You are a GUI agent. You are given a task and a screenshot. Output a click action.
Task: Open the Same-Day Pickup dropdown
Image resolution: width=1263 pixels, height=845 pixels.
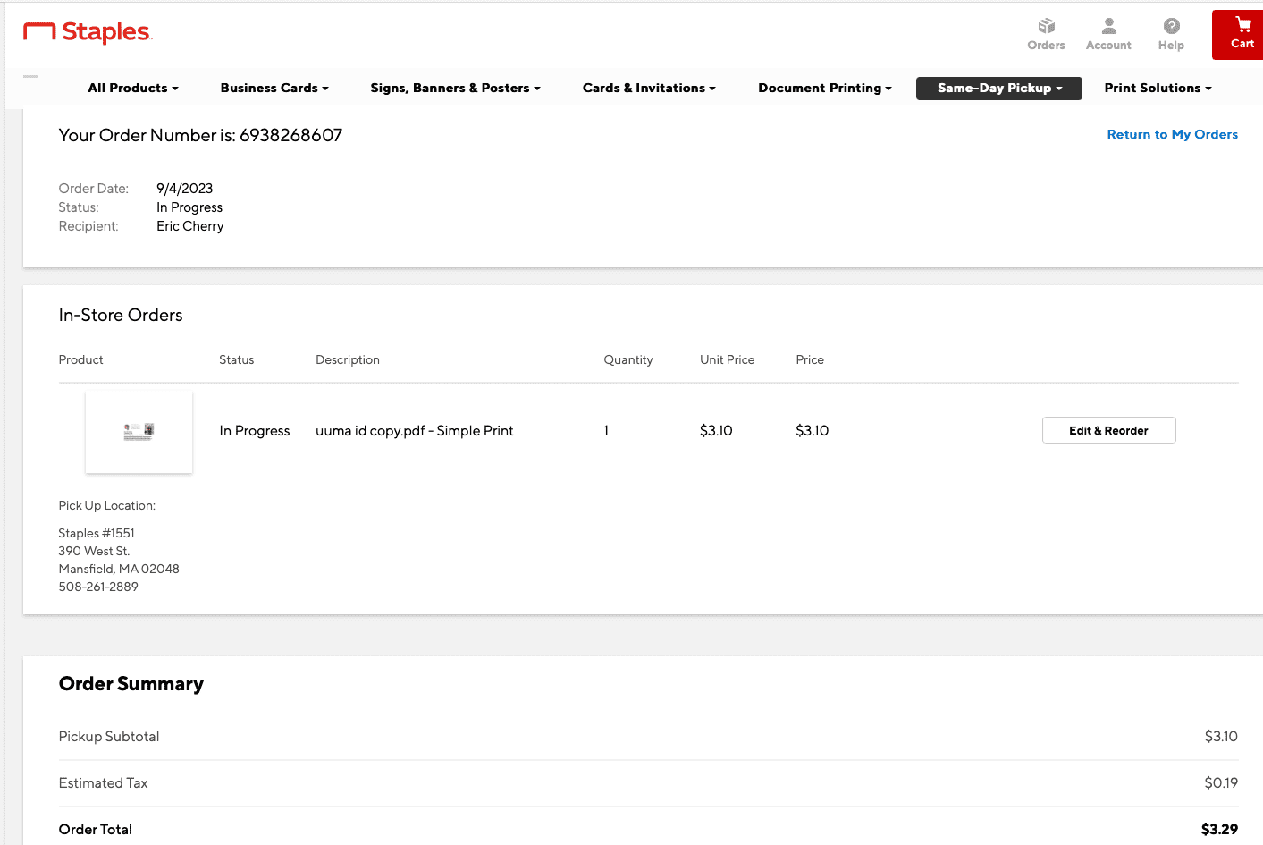click(x=999, y=88)
